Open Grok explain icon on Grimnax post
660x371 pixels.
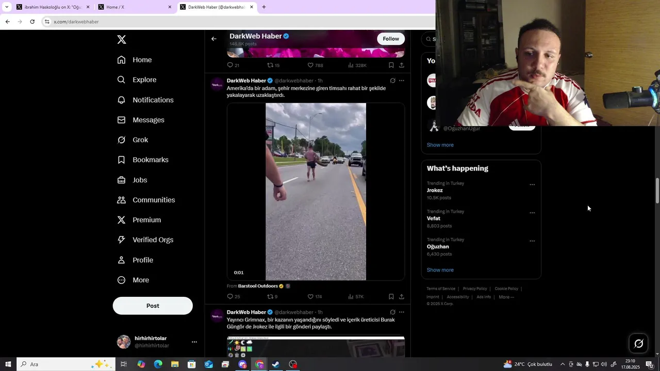point(392,312)
